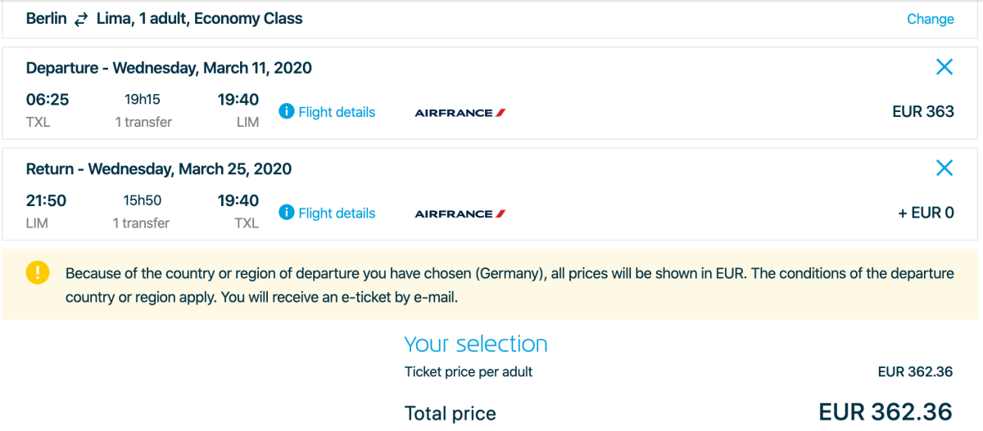983x431 pixels.
Task: Click the Departure - Wednesday, March 11 heading
Action: [169, 68]
